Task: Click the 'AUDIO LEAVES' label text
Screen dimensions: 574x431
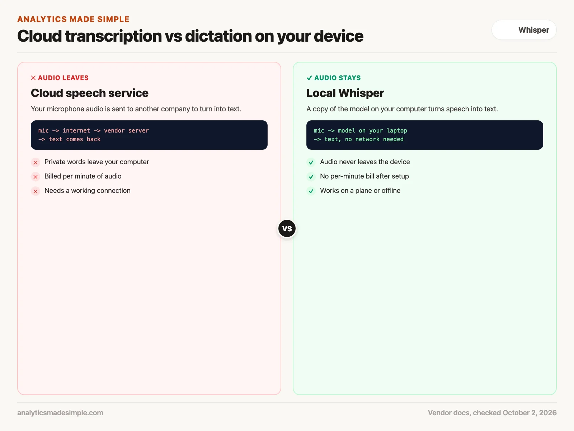Action: point(63,78)
